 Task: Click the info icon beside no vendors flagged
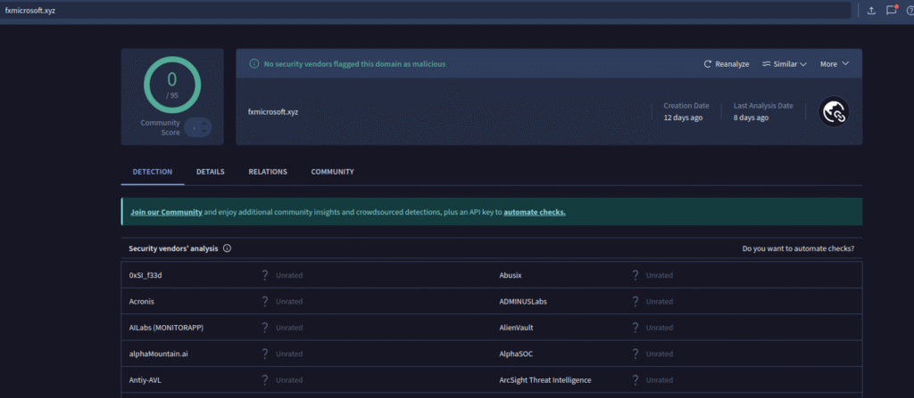coord(253,64)
